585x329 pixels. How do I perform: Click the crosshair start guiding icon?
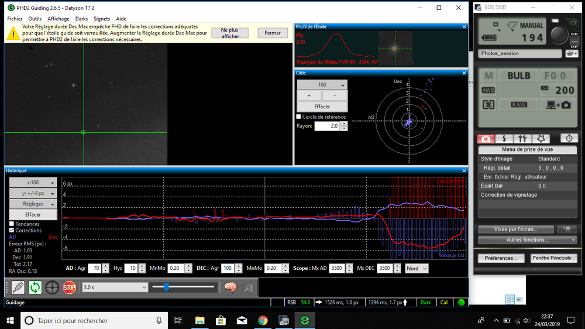[52, 287]
